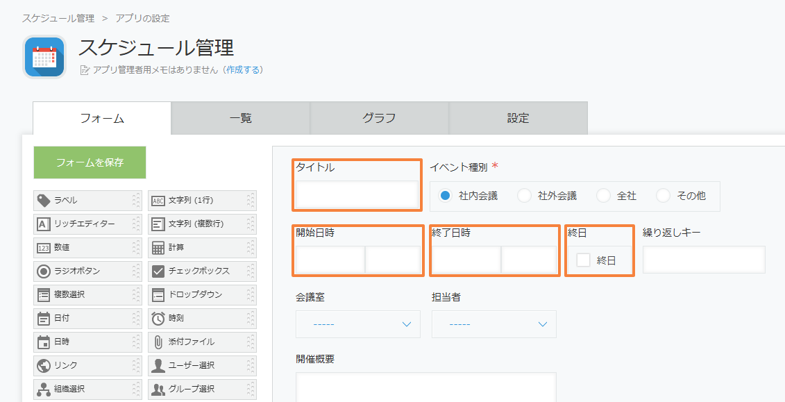Viewport: 785px width, 402px height.
Task: Choose the その他 radio button
Action: (663, 196)
